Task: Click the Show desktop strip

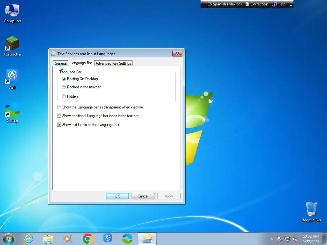Action: coord(325,239)
